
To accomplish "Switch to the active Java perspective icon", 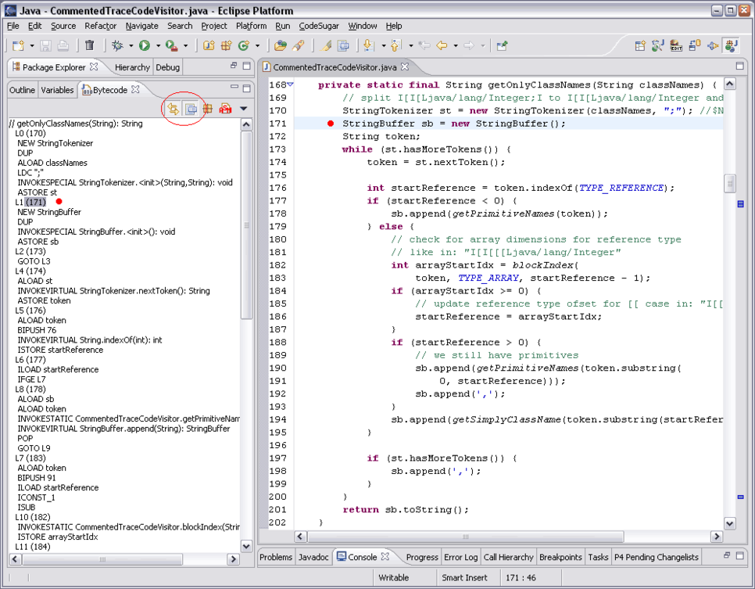I will (x=731, y=46).
